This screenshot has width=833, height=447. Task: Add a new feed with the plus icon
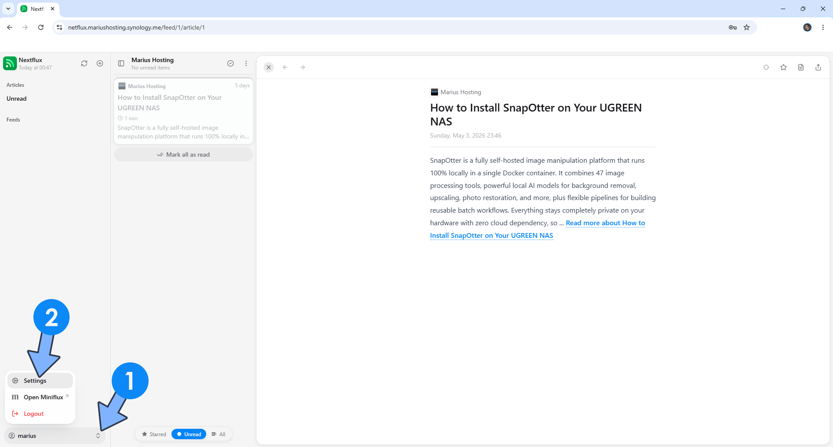click(x=100, y=63)
